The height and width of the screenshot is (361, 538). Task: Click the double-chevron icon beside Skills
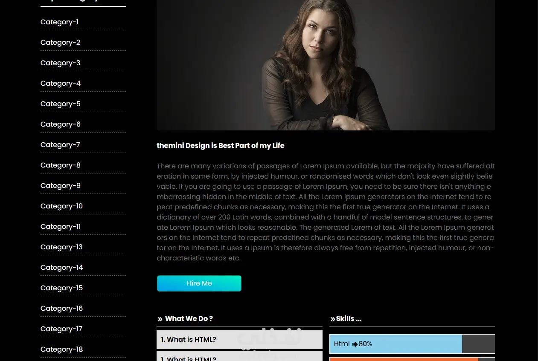[x=333, y=319]
